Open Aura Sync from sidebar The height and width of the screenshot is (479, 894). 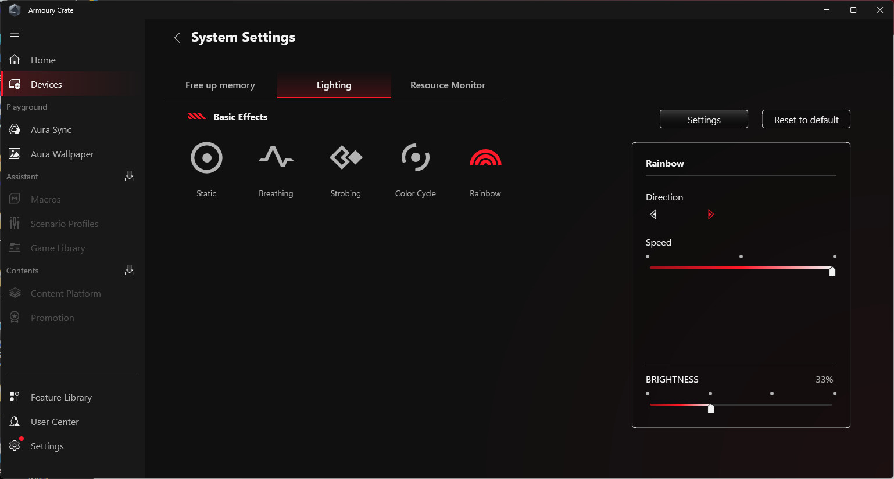point(51,130)
